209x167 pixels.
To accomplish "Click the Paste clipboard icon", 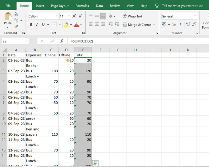I will [8, 16].
